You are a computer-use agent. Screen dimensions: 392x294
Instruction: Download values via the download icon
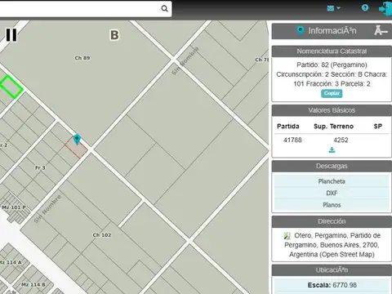(x=332, y=150)
